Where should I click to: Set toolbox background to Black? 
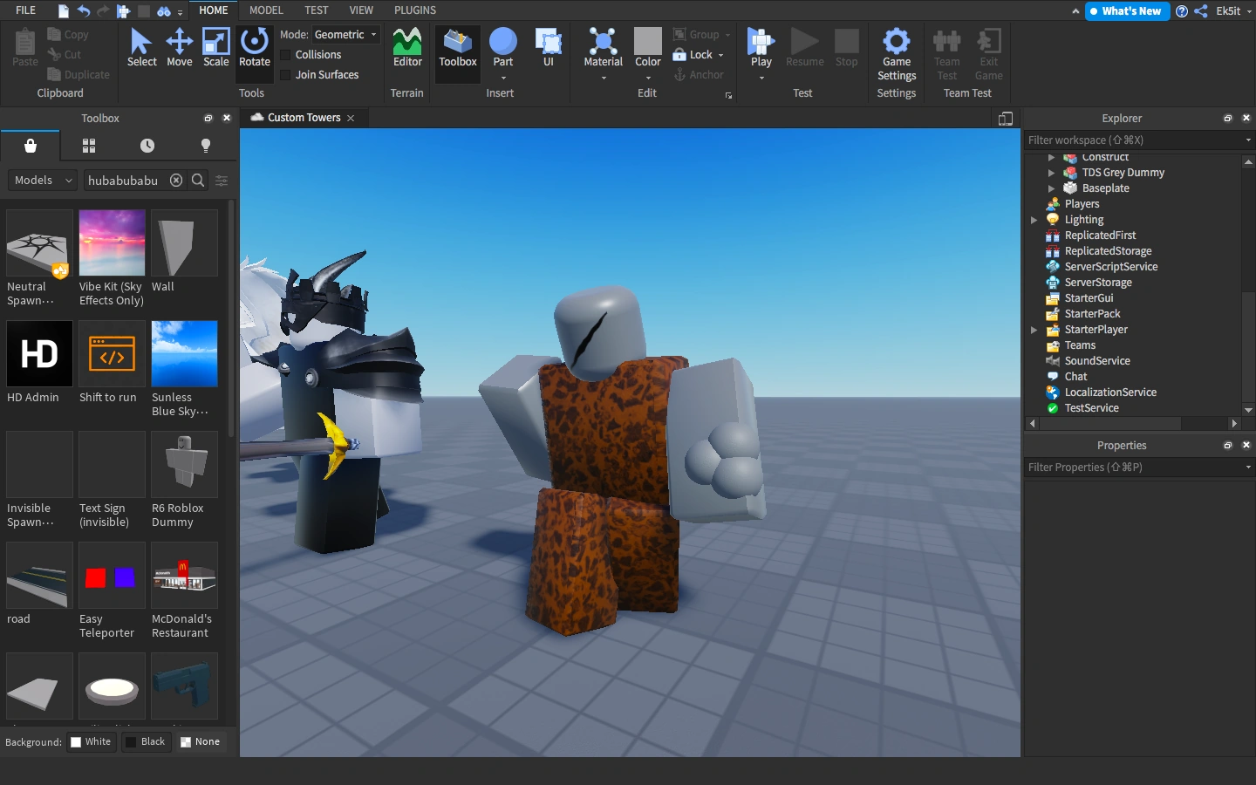(x=146, y=741)
